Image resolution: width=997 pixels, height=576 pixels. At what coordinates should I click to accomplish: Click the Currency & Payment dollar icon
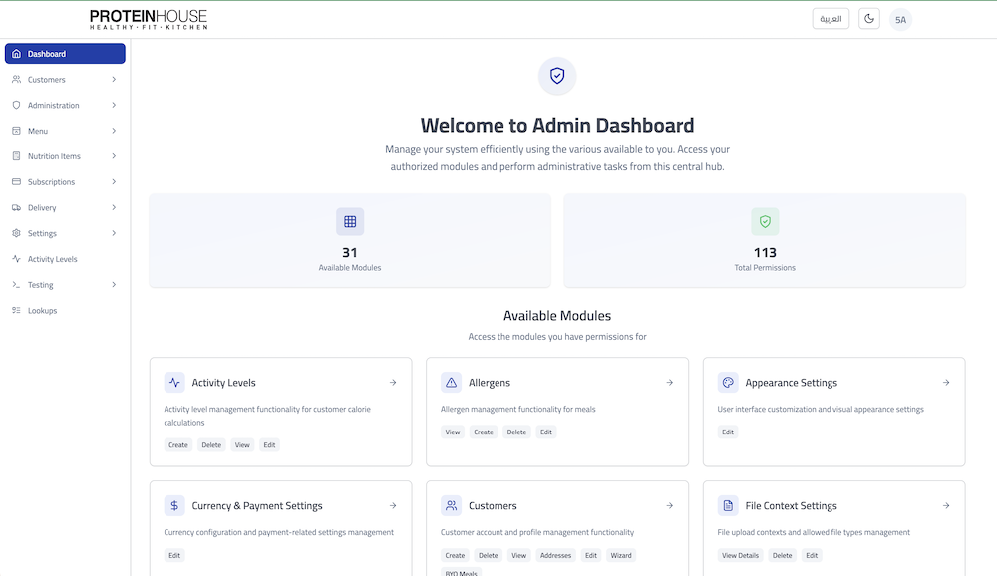click(174, 506)
